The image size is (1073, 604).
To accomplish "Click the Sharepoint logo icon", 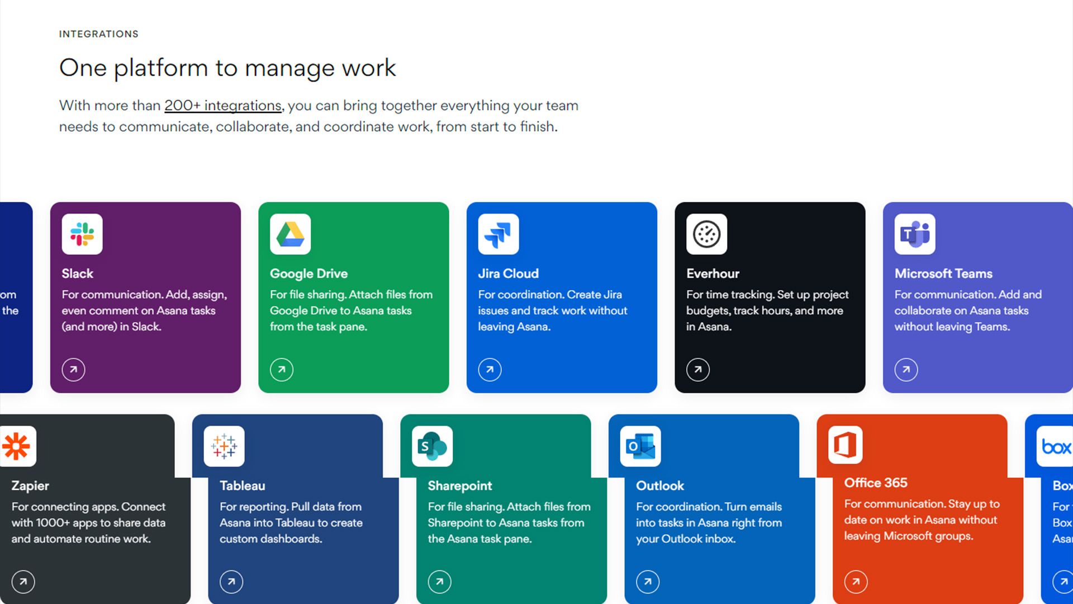I will click(432, 446).
